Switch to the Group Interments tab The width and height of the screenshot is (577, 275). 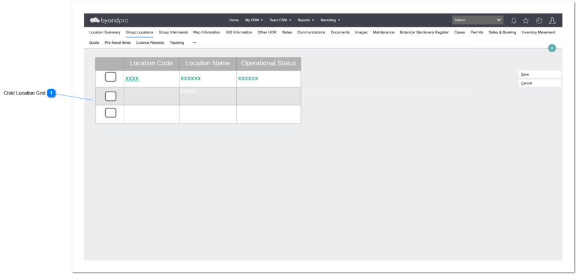coord(173,32)
